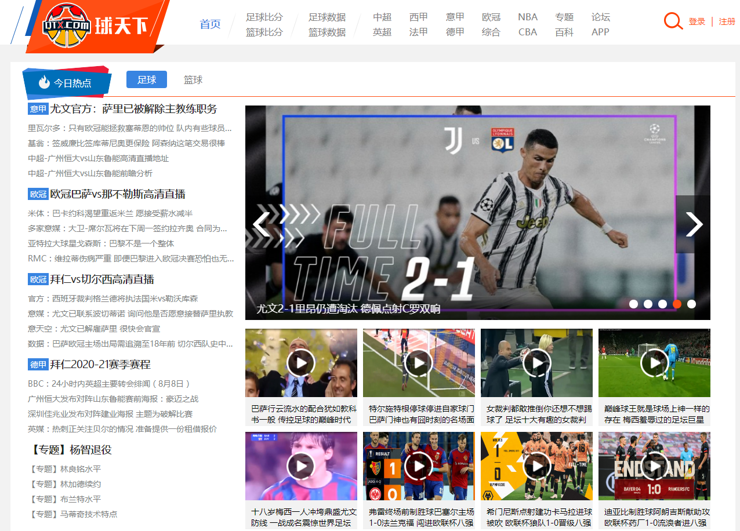Image resolution: width=740 pixels, height=531 pixels.
Task: Advance carousel with the right arrow
Action: (x=694, y=224)
